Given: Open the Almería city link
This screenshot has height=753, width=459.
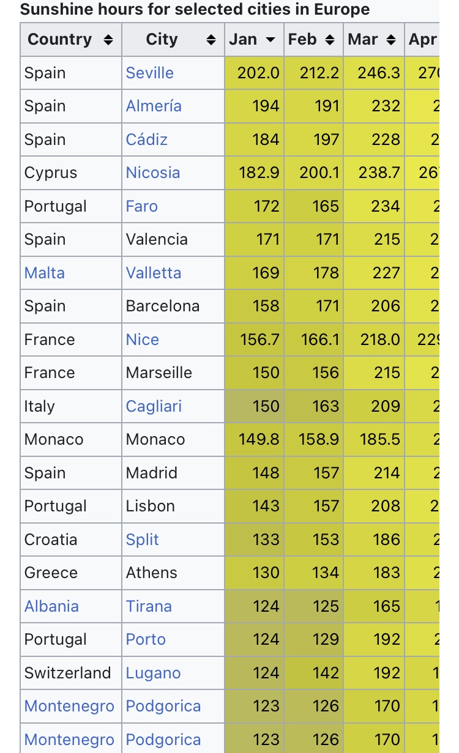Looking at the screenshot, I should (x=154, y=106).
